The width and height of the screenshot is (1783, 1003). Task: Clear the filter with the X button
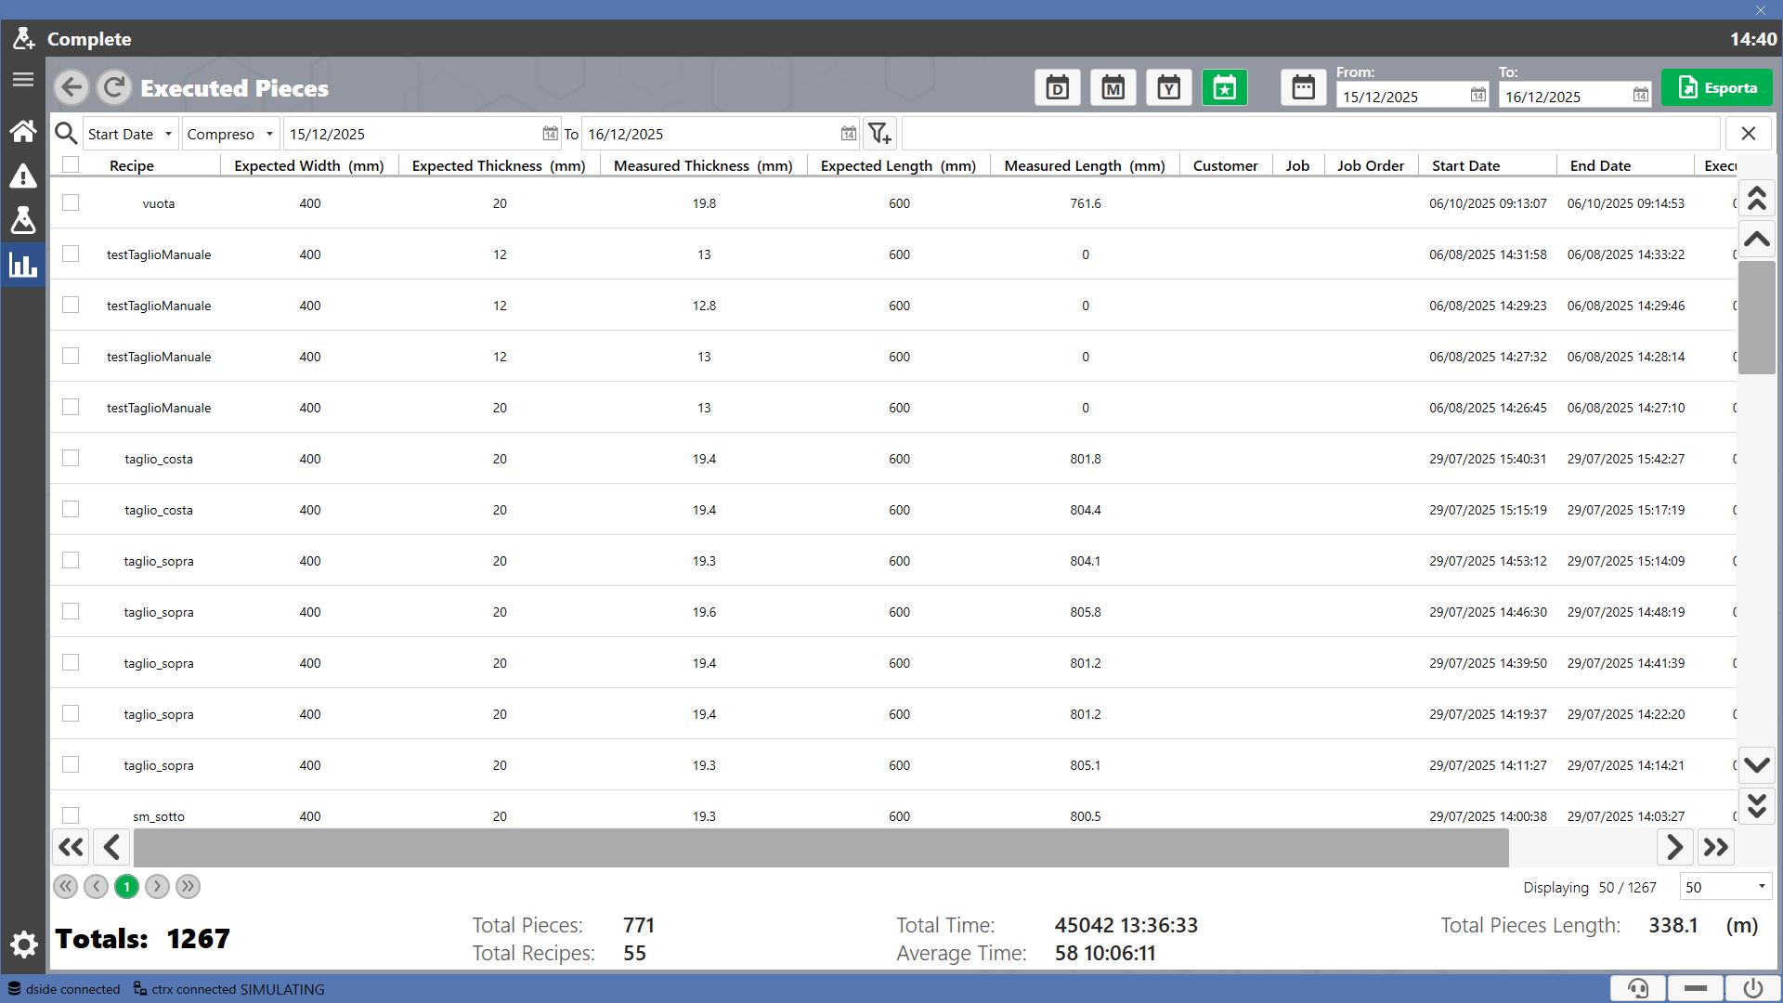tap(1749, 134)
